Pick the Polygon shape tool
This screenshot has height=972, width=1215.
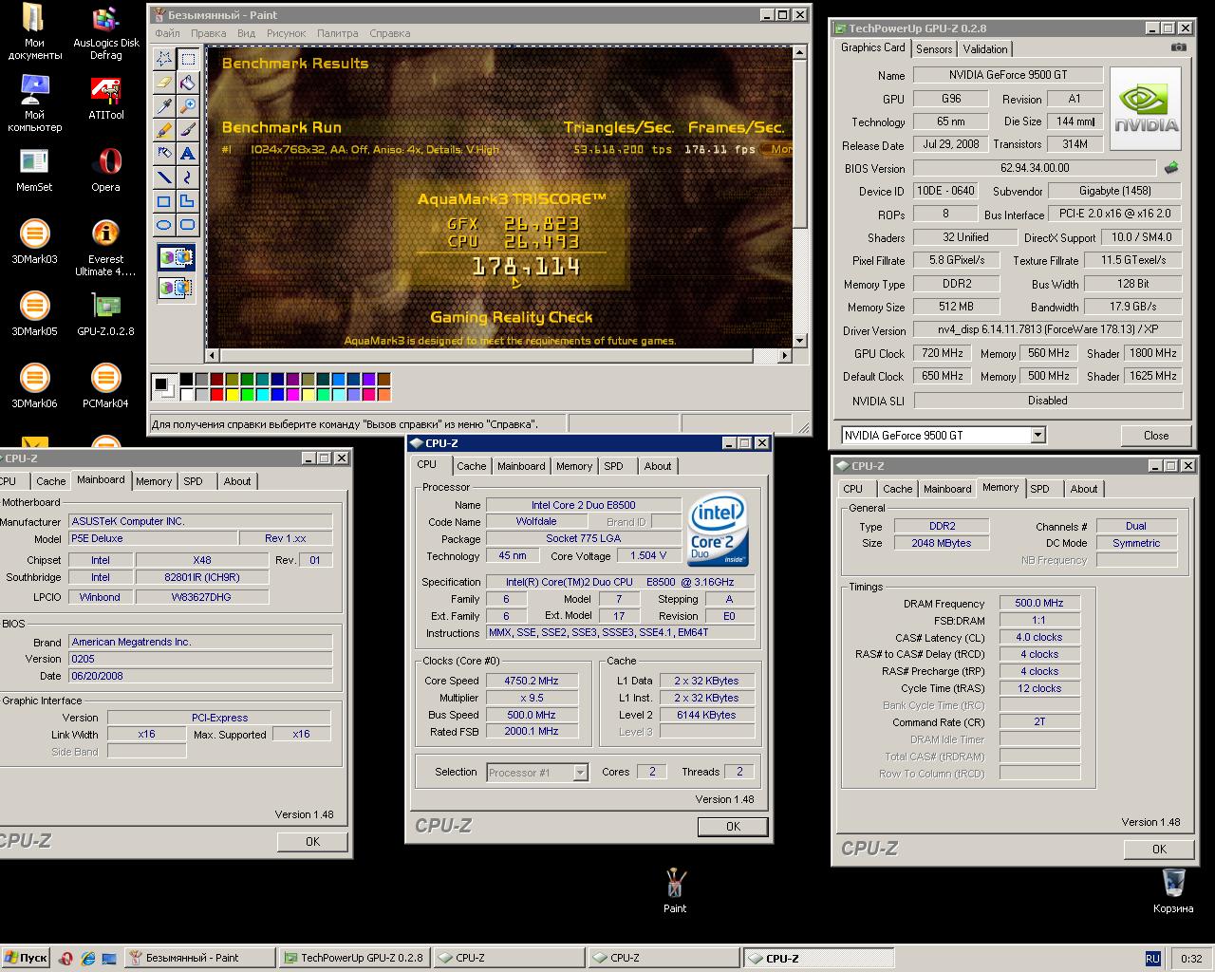click(188, 201)
